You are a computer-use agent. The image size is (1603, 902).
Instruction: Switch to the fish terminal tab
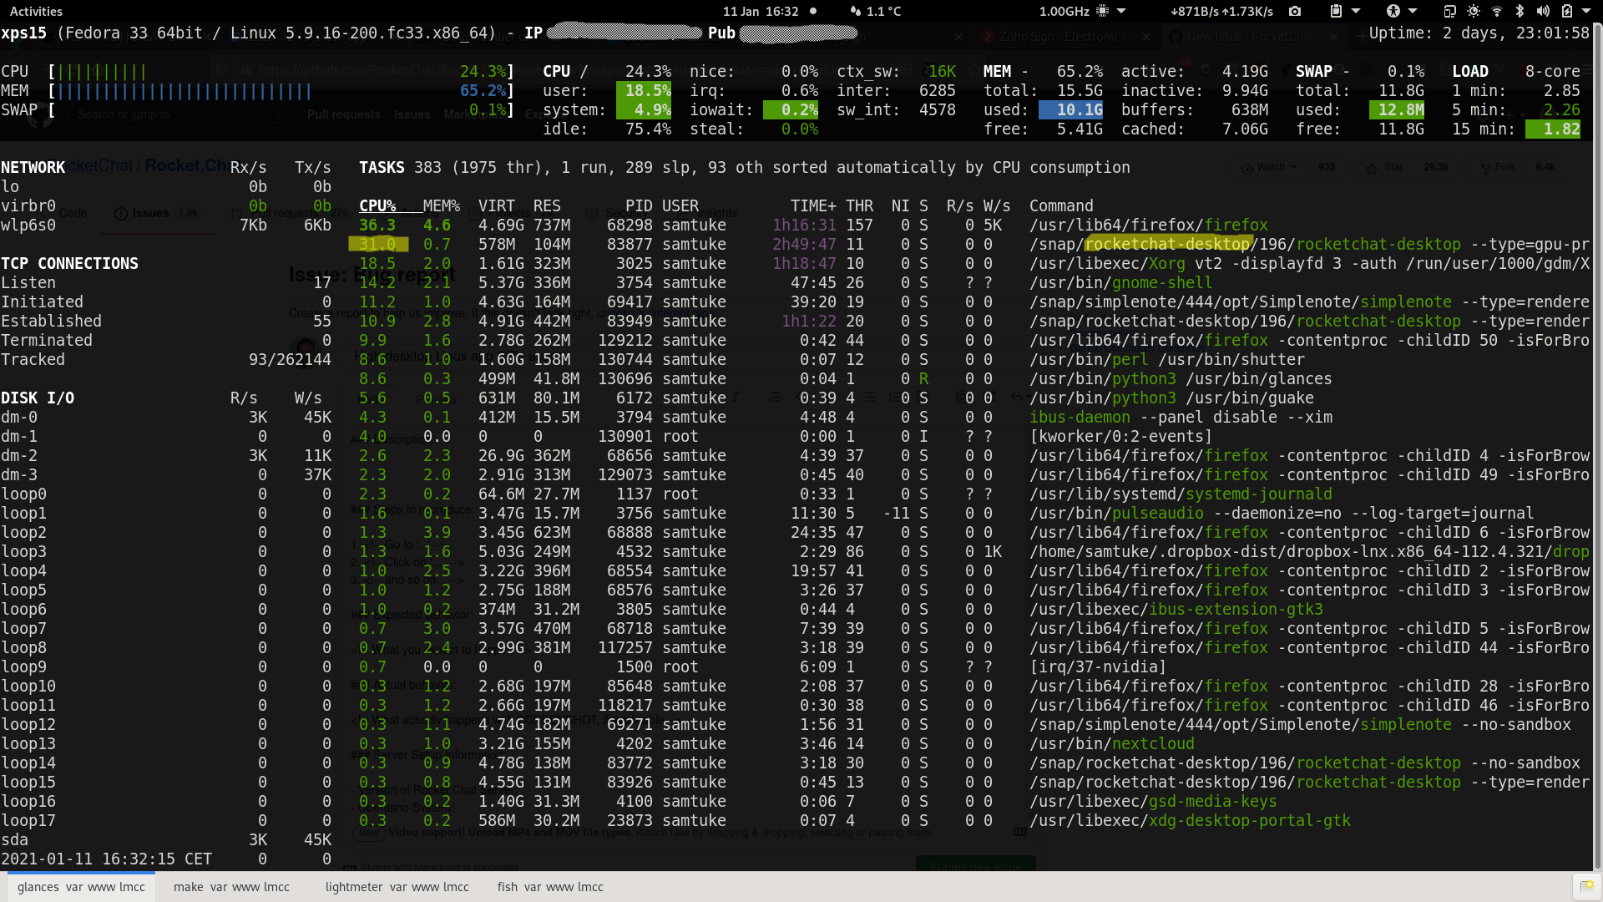pyautogui.click(x=550, y=887)
